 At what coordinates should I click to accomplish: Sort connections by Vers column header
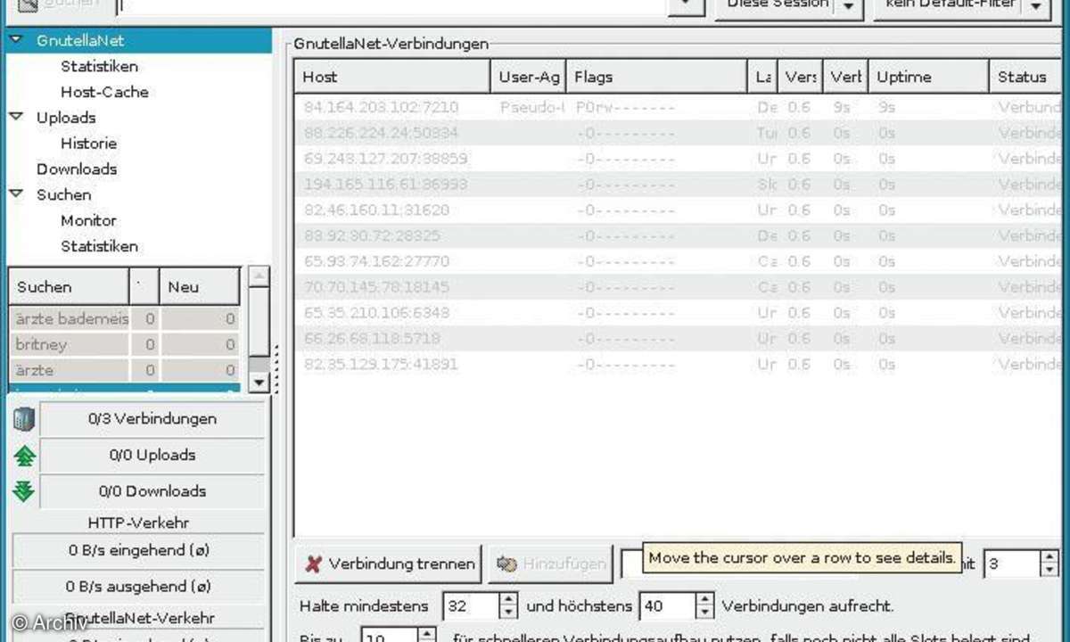801,77
